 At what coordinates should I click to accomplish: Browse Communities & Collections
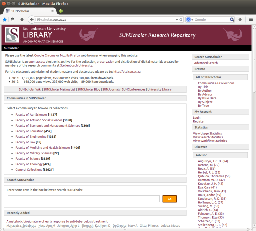pos(216,83)
